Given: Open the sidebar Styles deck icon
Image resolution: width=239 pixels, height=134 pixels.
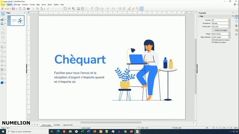Looking at the screenshot, I should 236,26.
